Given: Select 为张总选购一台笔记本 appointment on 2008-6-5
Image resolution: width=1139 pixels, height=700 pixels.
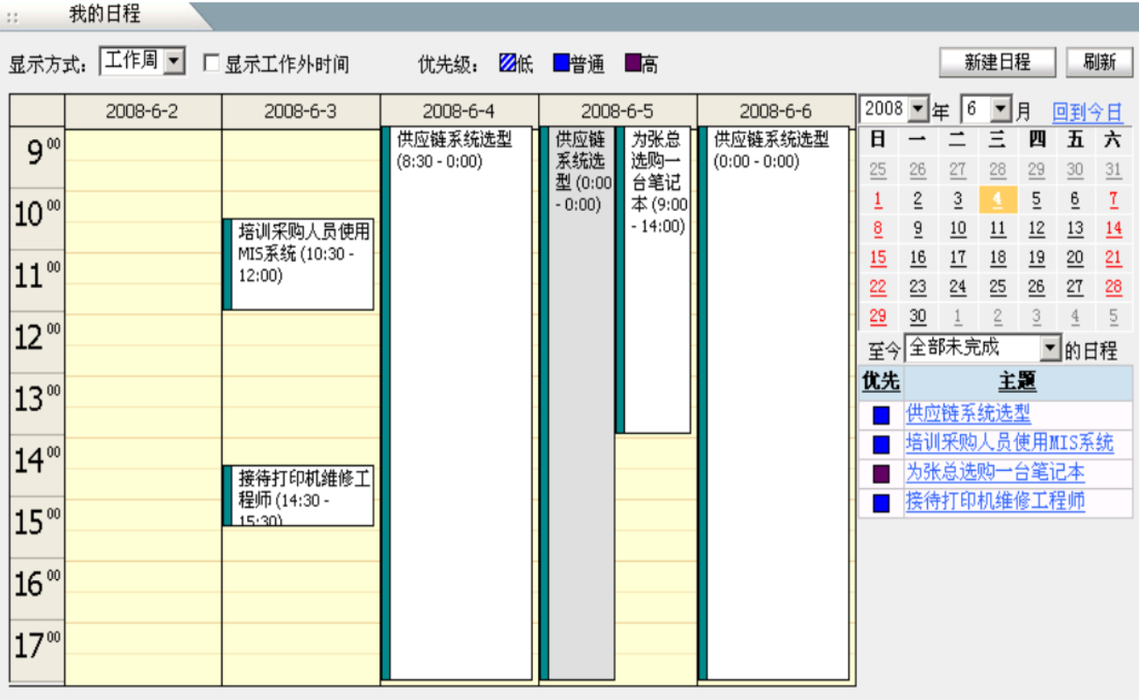Looking at the screenshot, I should 654,280.
